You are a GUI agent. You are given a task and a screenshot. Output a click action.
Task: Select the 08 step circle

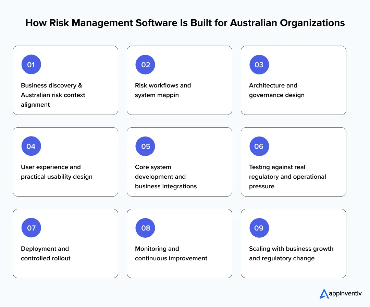click(145, 227)
